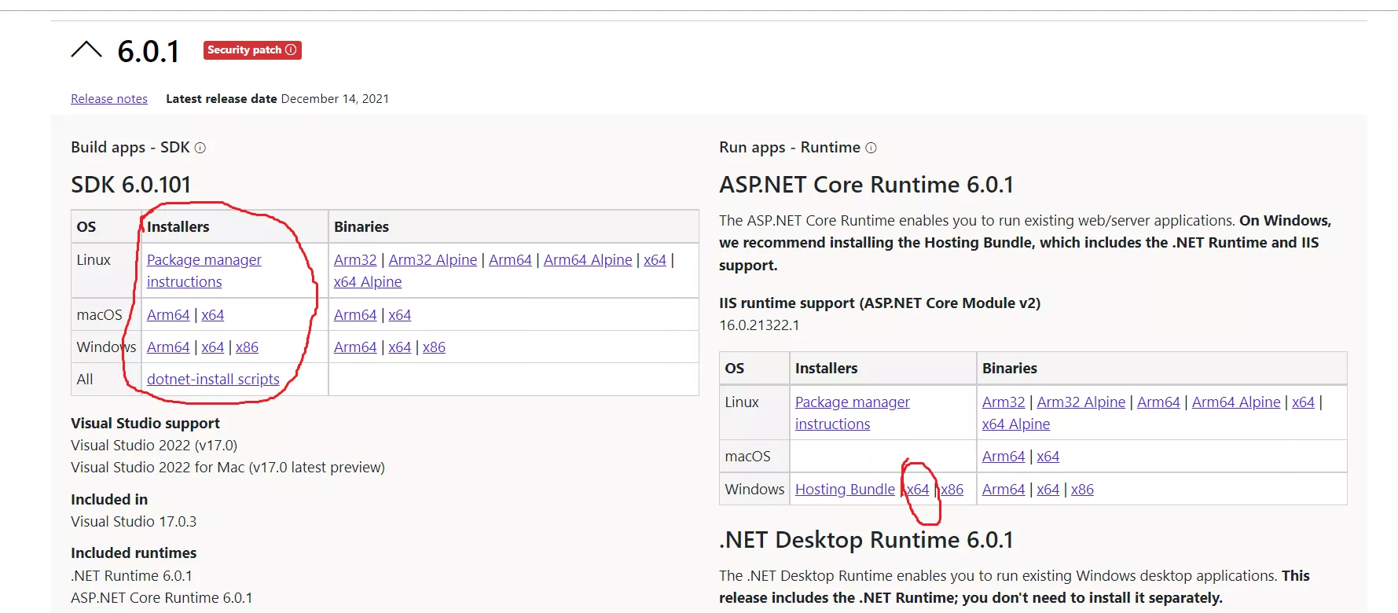Viewport: 1398px width, 613px height.
Task: Download SDK Windows x64 installer
Action: 213,347
